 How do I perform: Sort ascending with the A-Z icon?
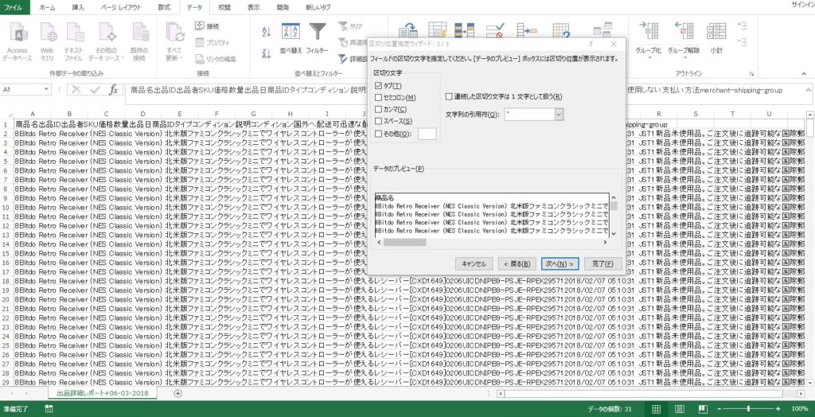267,32
